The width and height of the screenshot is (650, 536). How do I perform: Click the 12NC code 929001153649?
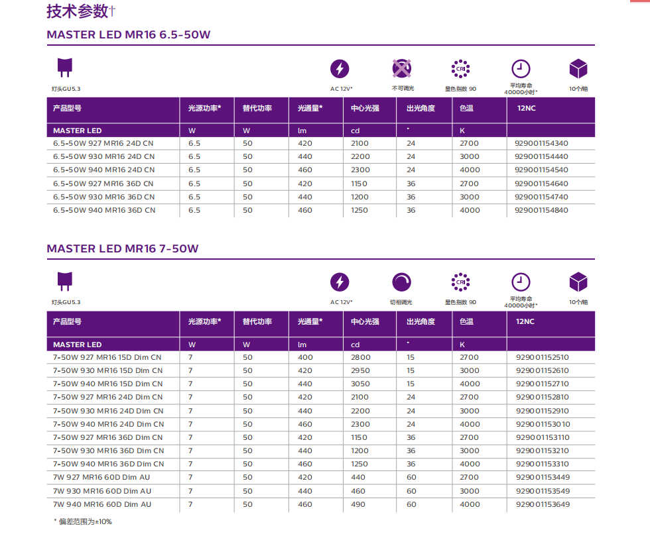point(543,504)
